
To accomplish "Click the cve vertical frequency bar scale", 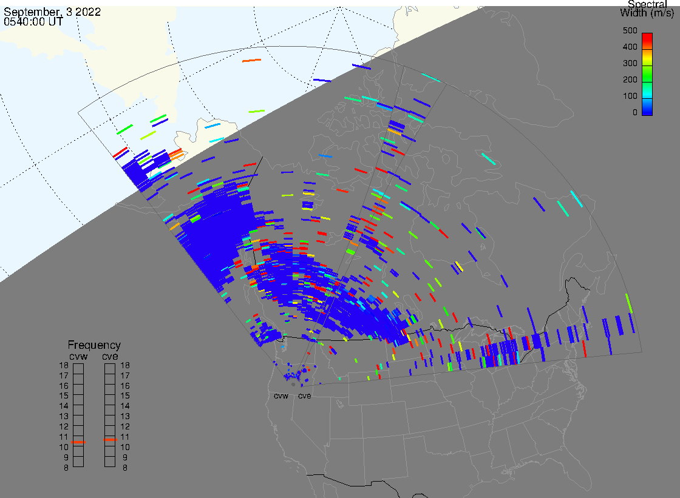I will pos(110,416).
